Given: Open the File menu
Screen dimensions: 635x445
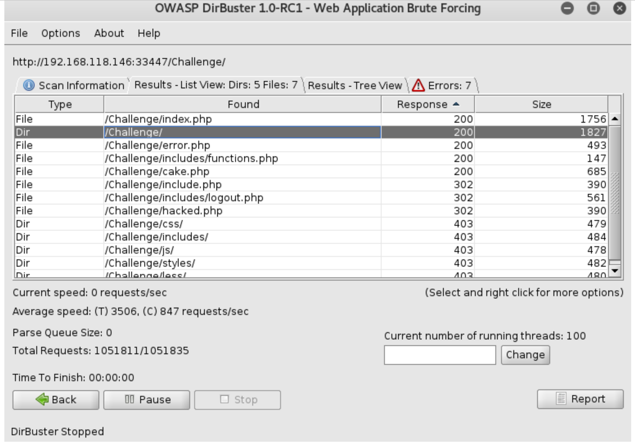Looking at the screenshot, I should coord(19,33).
